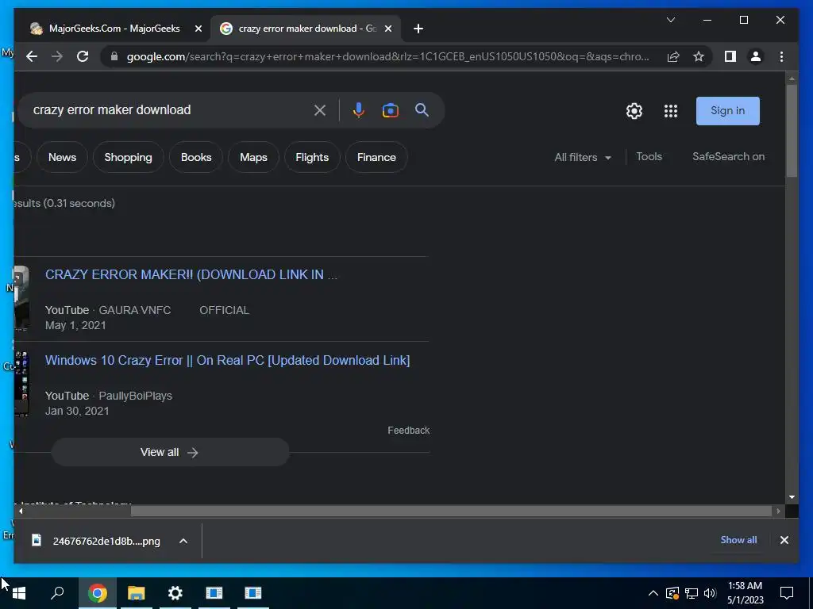
Task: Filter results by News
Action: point(62,157)
